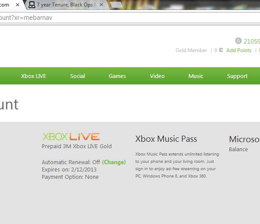Viewport: 260px width, 224px height.
Task: Click the 'Payment Option: None' text
Action: coord(70,177)
